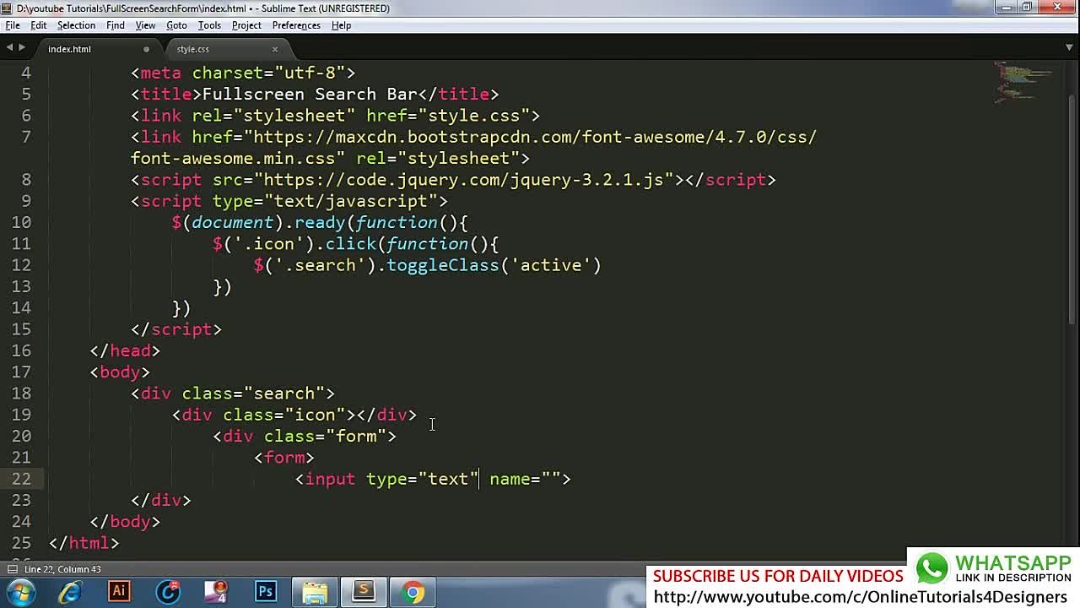Toggle the side bar panel icon in status bar
Viewport: 1080px width, 608px height.
12,570
